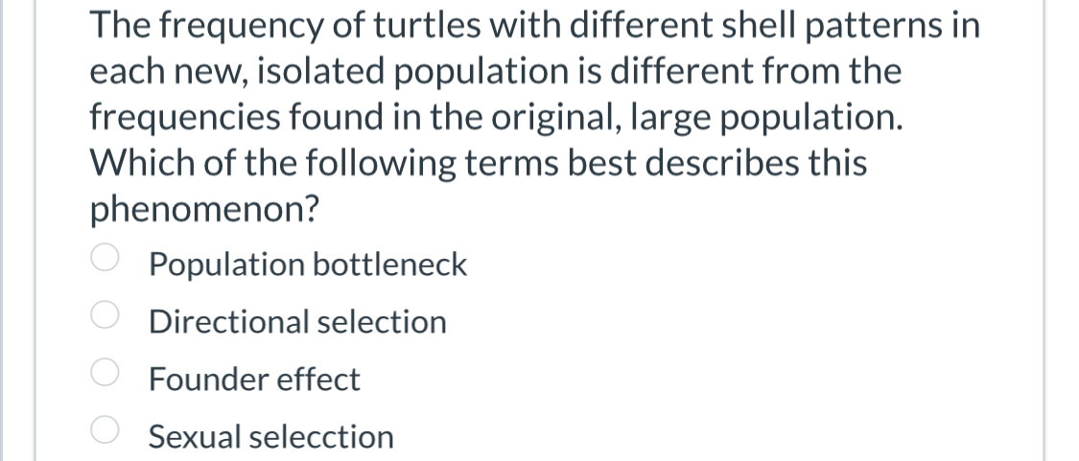Mark the Founder effect radio button
This screenshot has width=1079, height=461.
106,373
